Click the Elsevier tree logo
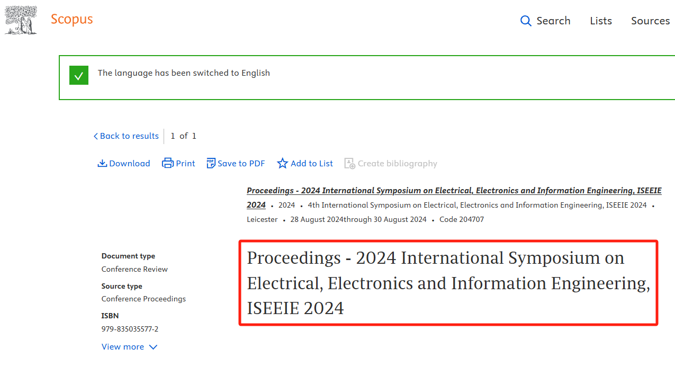 (x=21, y=21)
